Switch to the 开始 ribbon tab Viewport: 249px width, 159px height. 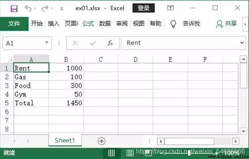[37, 24]
